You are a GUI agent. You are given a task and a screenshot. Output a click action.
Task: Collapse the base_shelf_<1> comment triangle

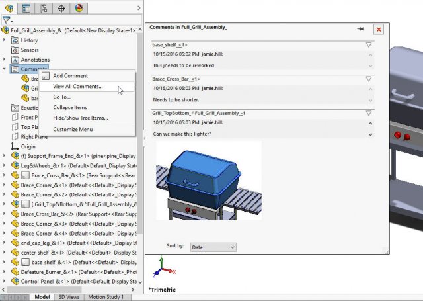(369, 45)
